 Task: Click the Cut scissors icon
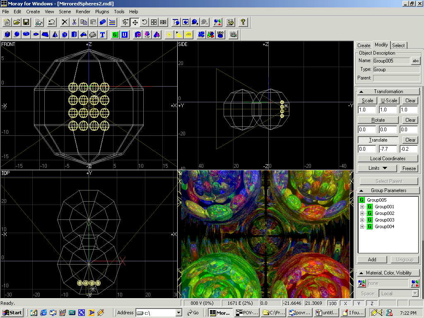[74, 22]
